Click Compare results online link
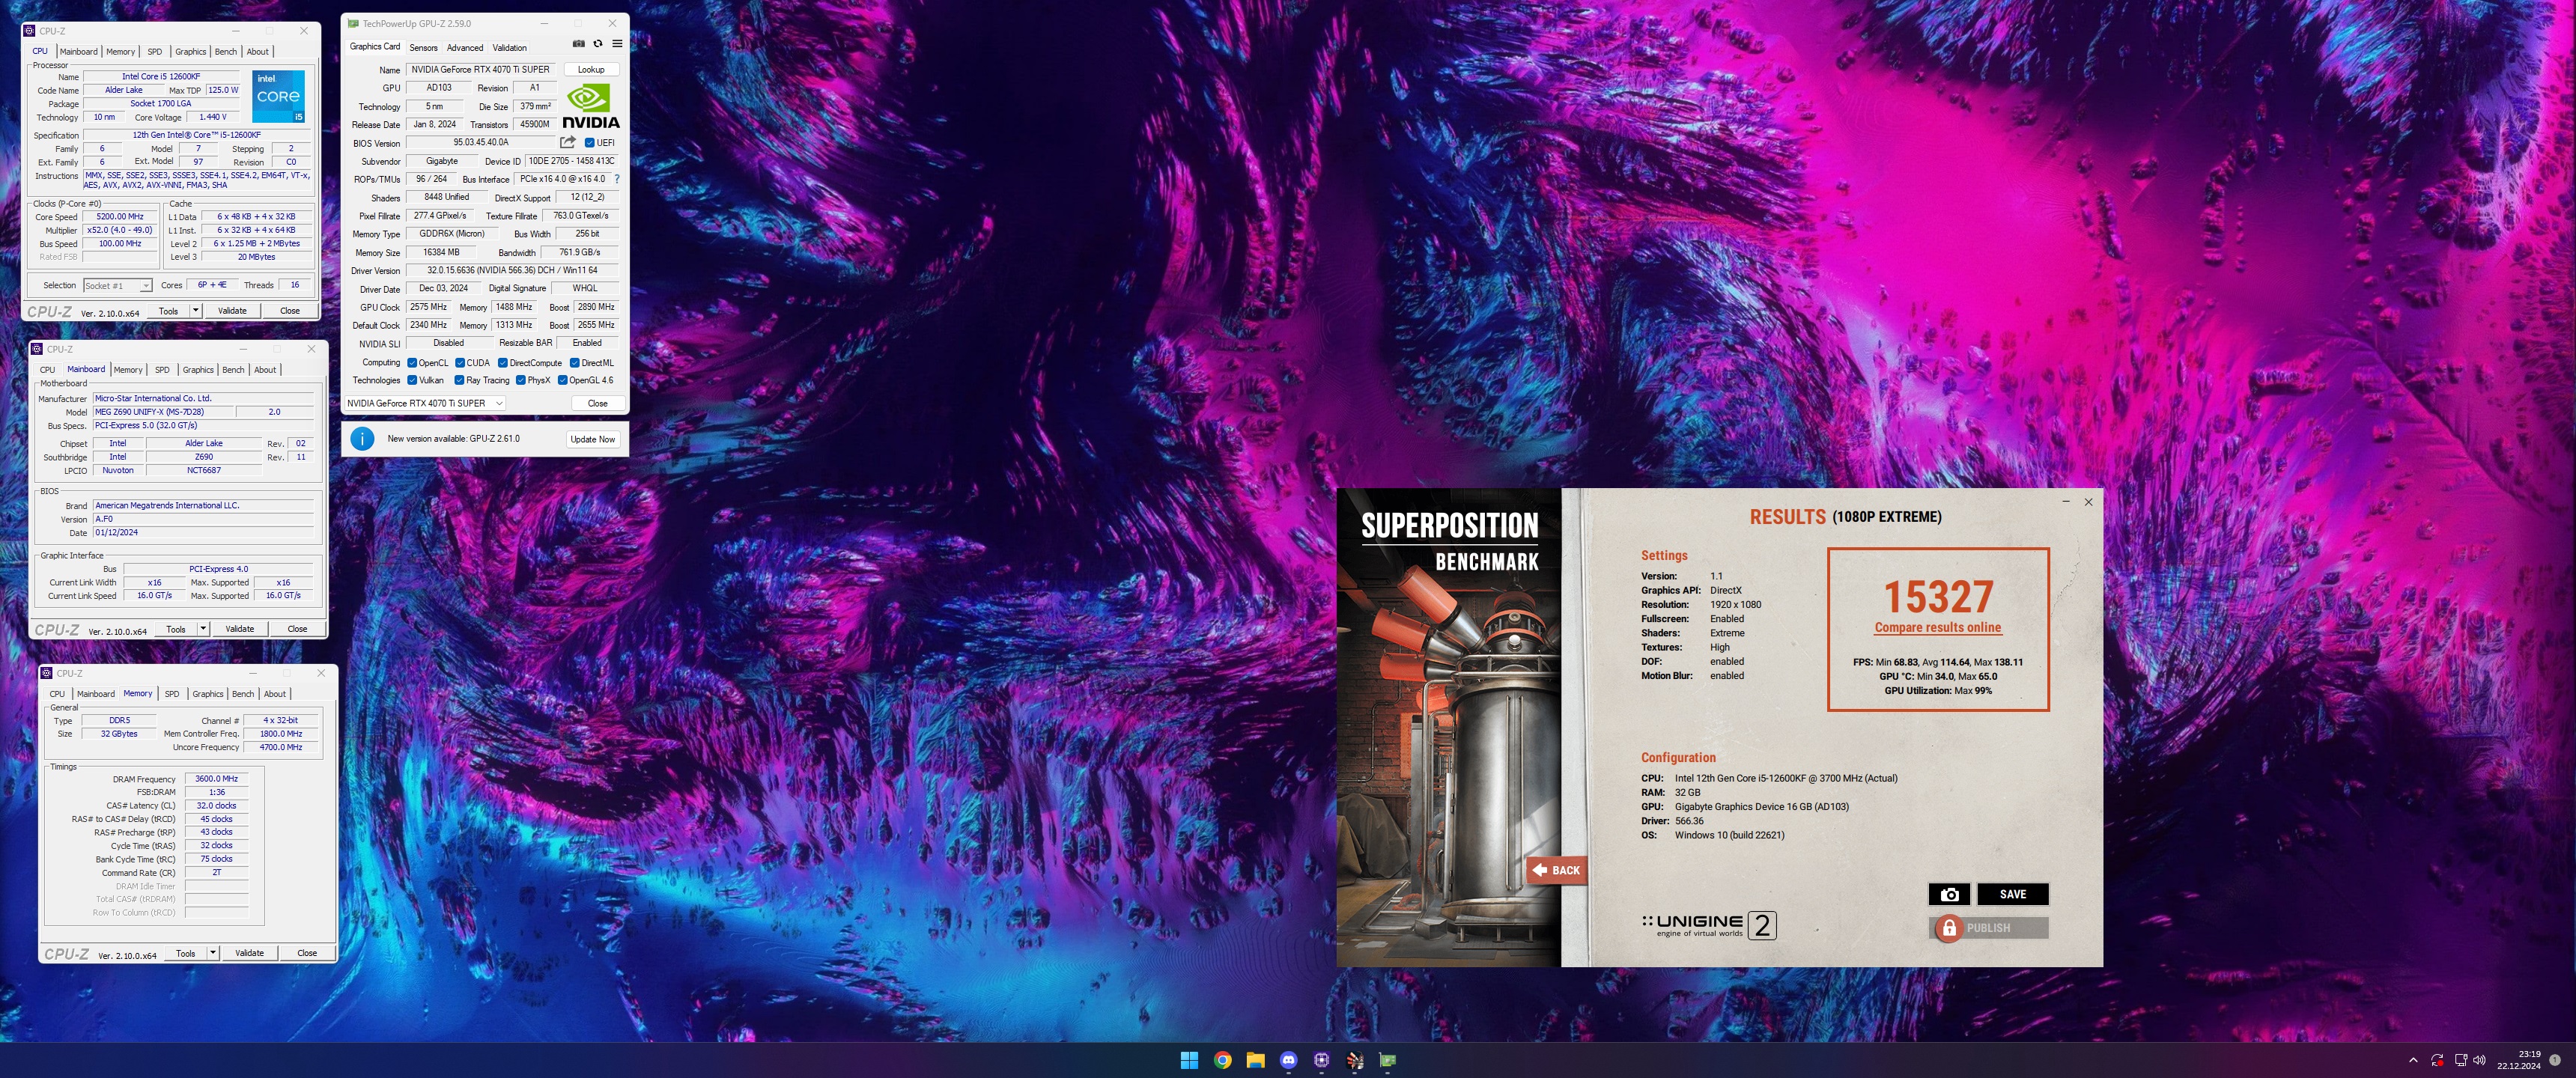2576x1078 pixels. tap(1938, 628)
